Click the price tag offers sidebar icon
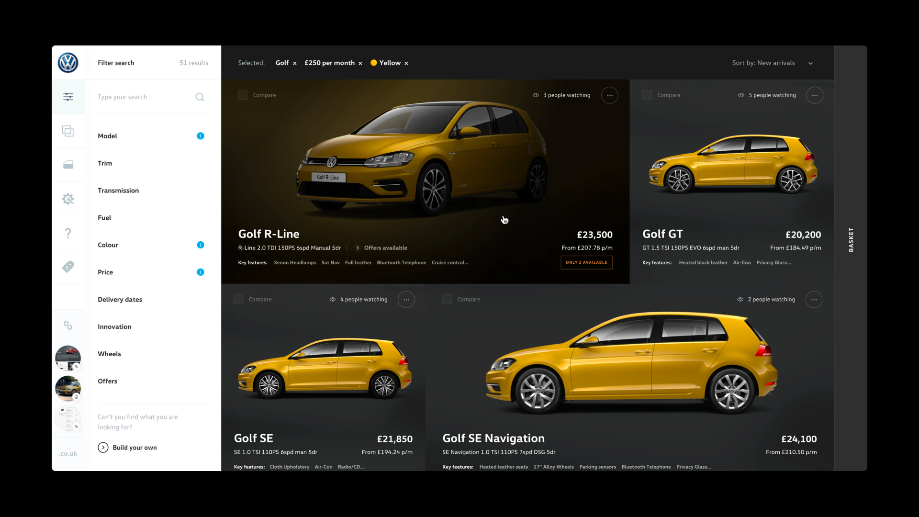 tap(68, 267)
